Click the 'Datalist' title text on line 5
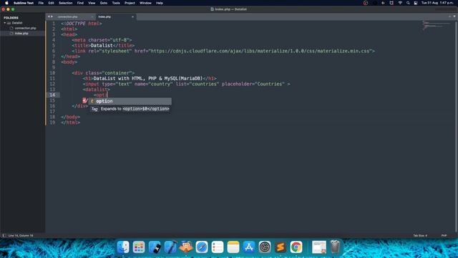 tap(102, 46)
